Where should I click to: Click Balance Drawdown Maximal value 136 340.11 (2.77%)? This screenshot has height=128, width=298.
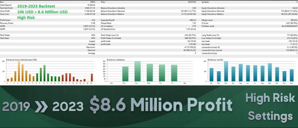188,11
